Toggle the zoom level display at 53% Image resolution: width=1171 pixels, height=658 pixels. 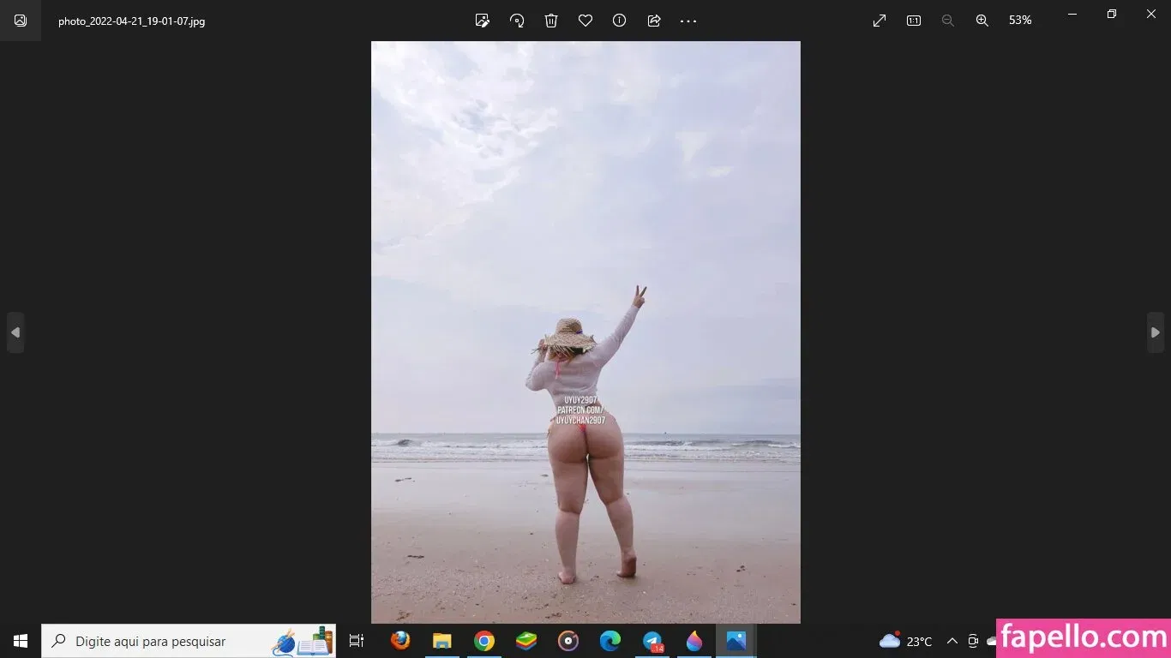1020,21
